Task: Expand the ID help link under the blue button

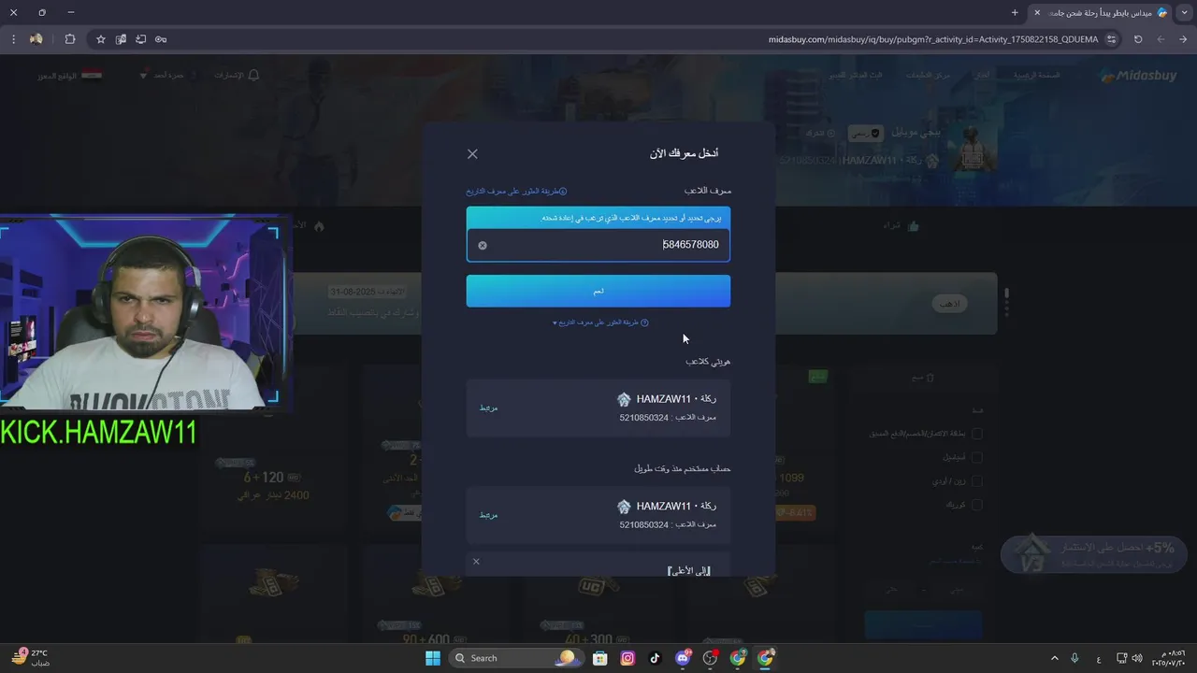Action: [600, 322]
